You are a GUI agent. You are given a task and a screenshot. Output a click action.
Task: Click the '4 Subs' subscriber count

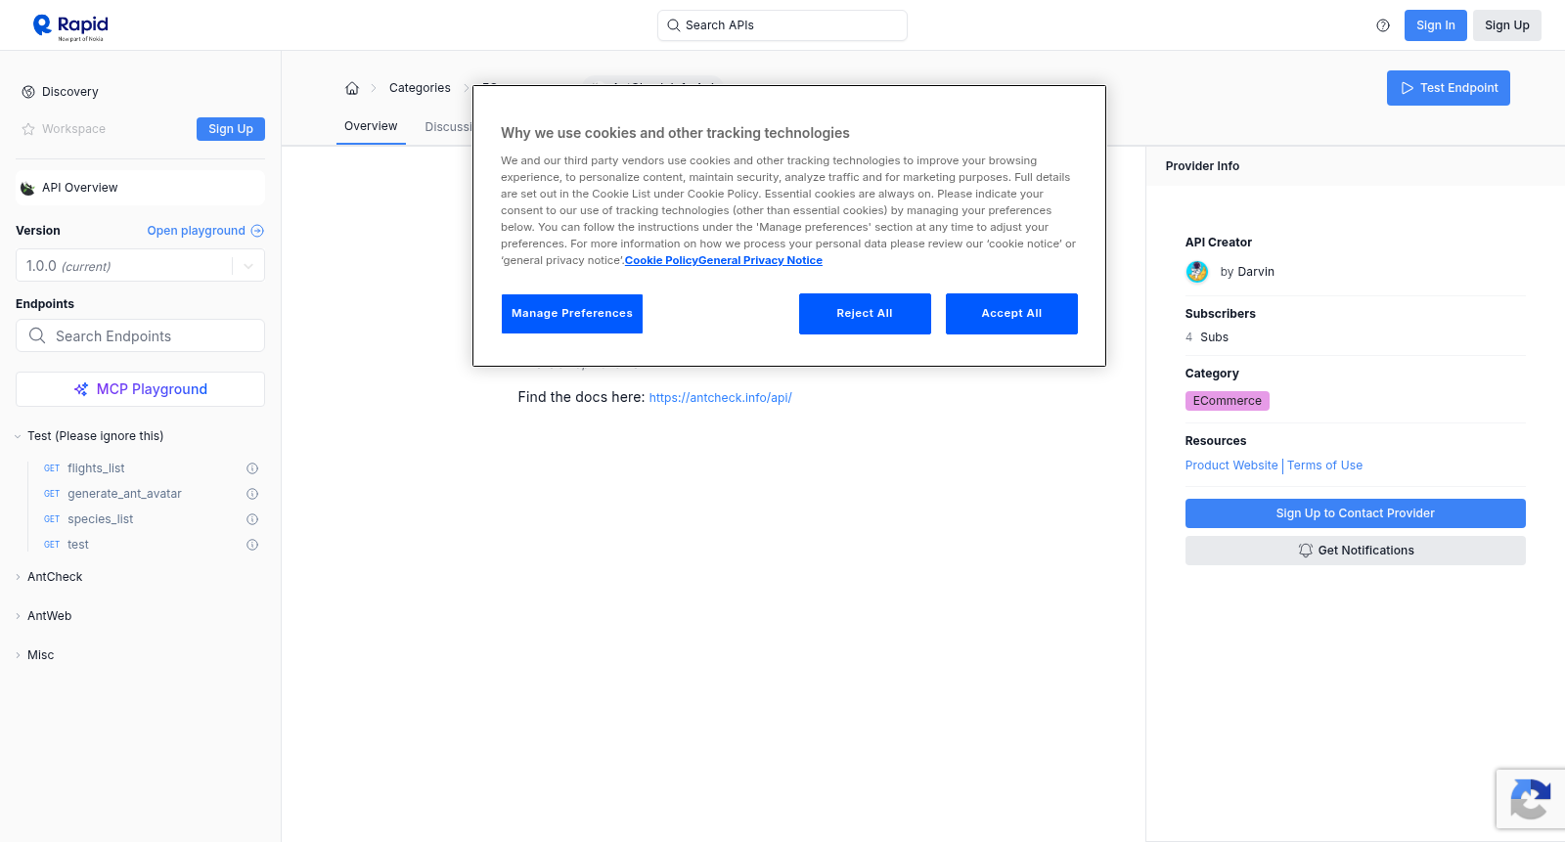point(1207,337)
